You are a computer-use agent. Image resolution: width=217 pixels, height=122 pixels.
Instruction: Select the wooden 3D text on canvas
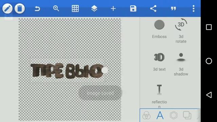click(x=67, y=71)
